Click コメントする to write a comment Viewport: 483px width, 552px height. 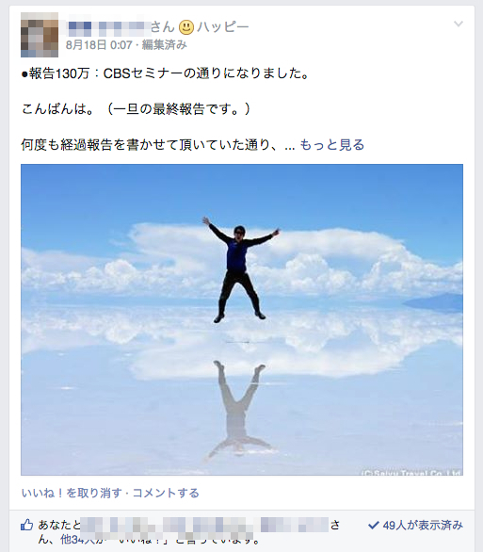[x=166, y=493]
